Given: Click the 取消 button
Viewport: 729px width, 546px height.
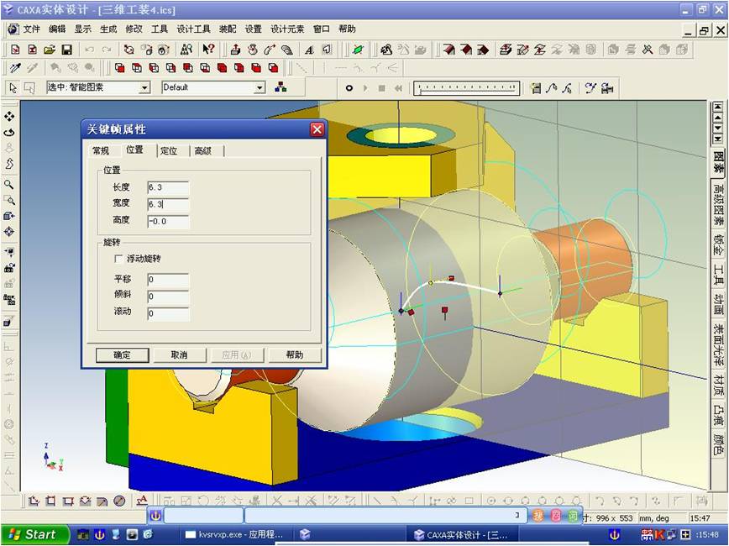Looking at the screenshot, I should pos(179,354).
